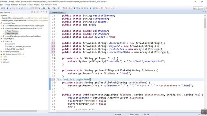Click Project Explorer scroll-right arrow
207x116 pixels.
[x=47, y=111]
